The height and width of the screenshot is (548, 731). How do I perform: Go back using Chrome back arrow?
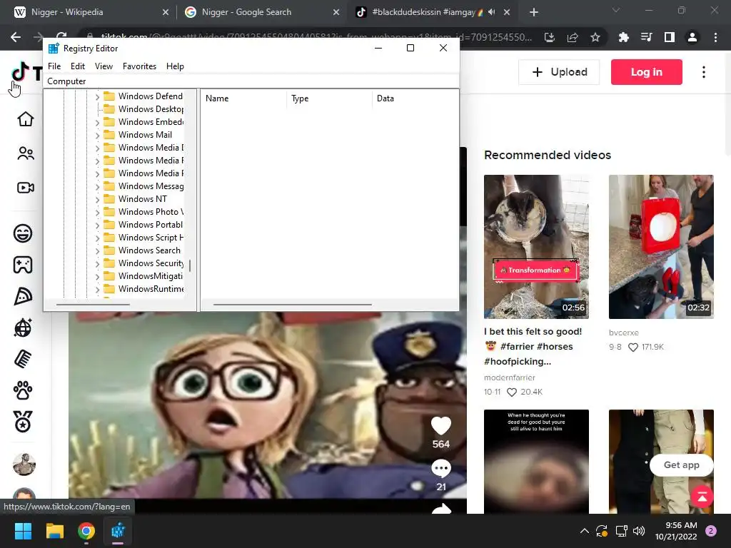click(x=16, y=37)
